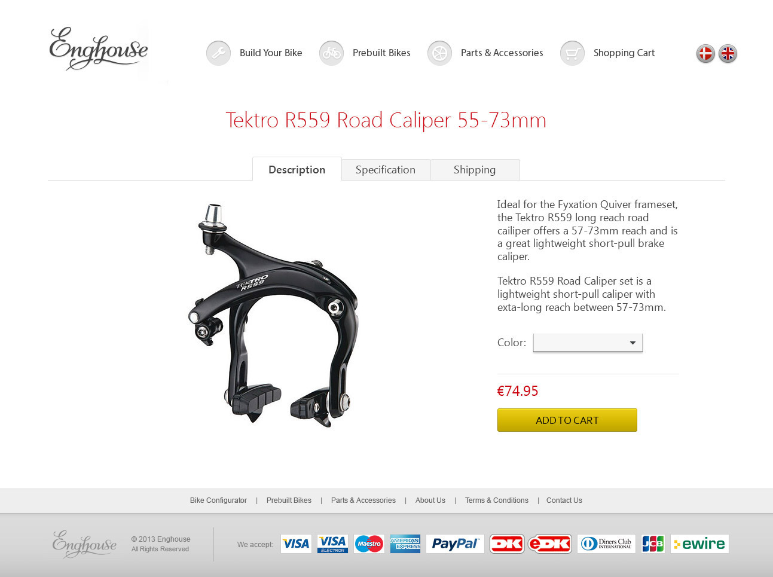This screenshot has width=773, height=577.
Task: Click the PayPal payment logo
Action: [455, 544]
